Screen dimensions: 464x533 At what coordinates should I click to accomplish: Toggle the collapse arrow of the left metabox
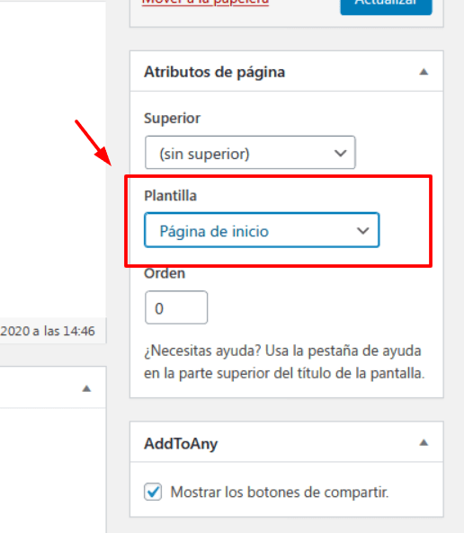(x=86, y=388)
